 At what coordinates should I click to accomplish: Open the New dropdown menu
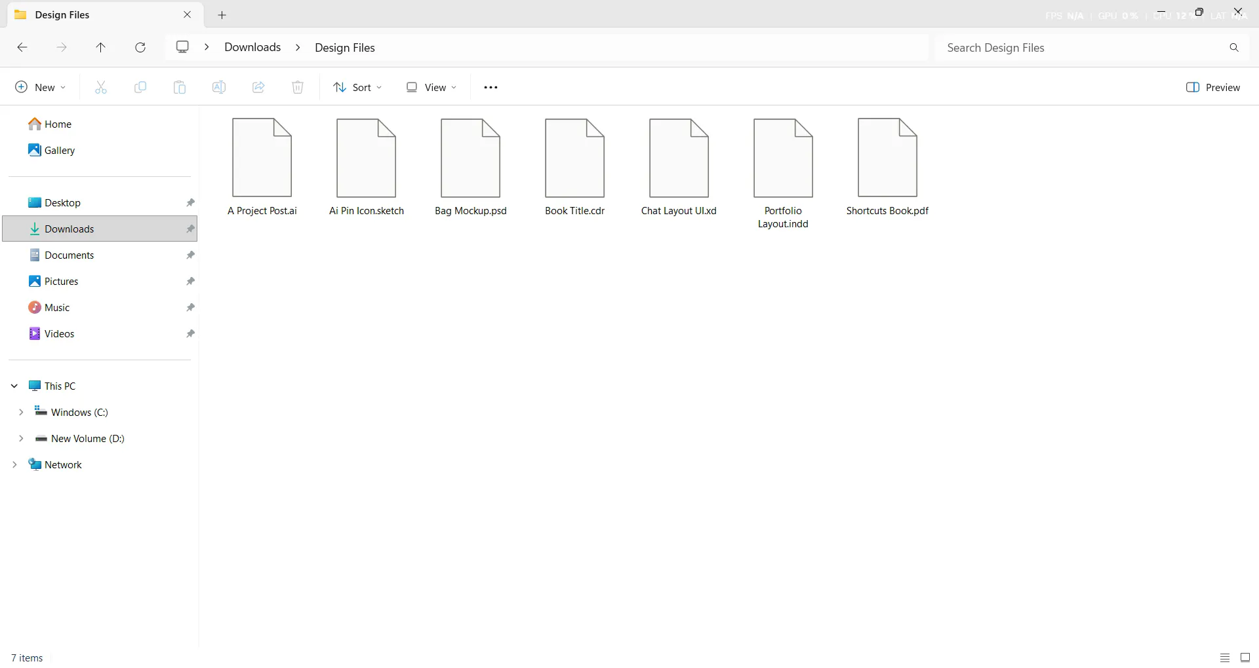[40, 87]
